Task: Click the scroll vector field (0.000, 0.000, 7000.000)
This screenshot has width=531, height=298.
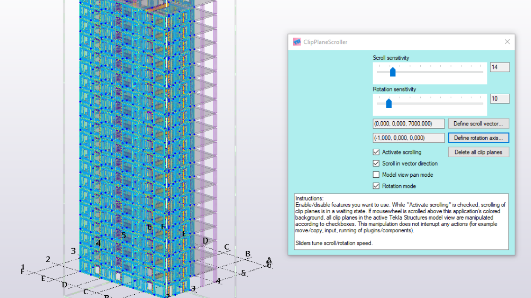Action: pyautogui.click(x=409, y=123)
